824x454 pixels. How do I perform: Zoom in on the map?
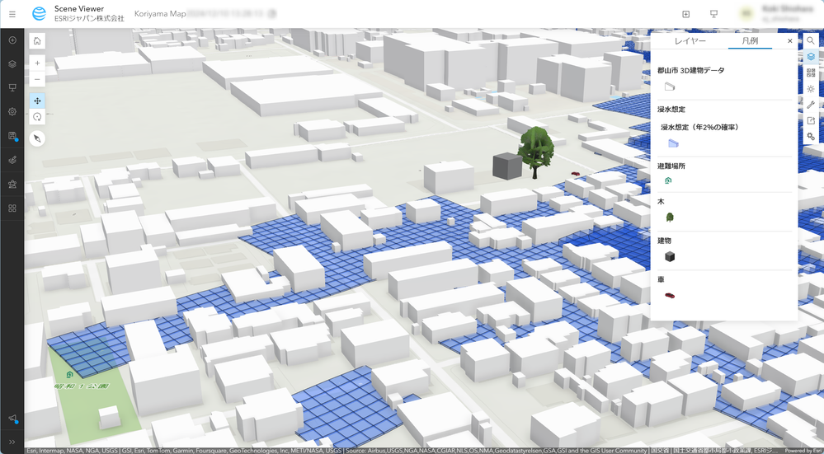(x=37, y=63)
